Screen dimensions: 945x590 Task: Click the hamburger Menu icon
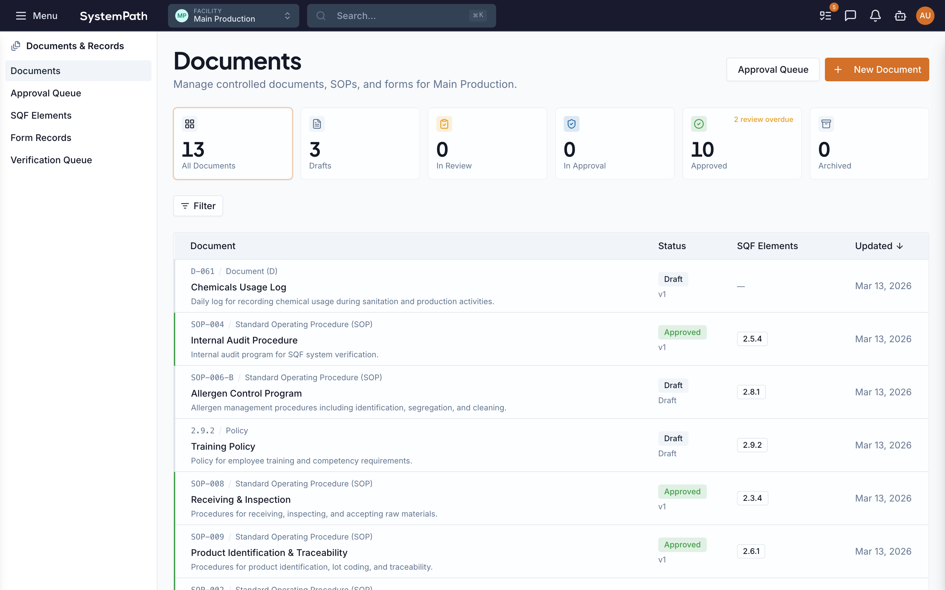21,16
